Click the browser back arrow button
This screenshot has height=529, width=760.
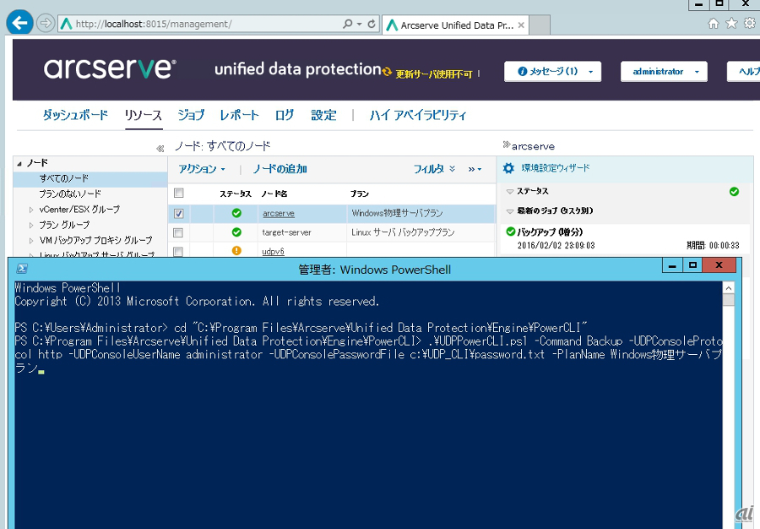coord(20,23)
